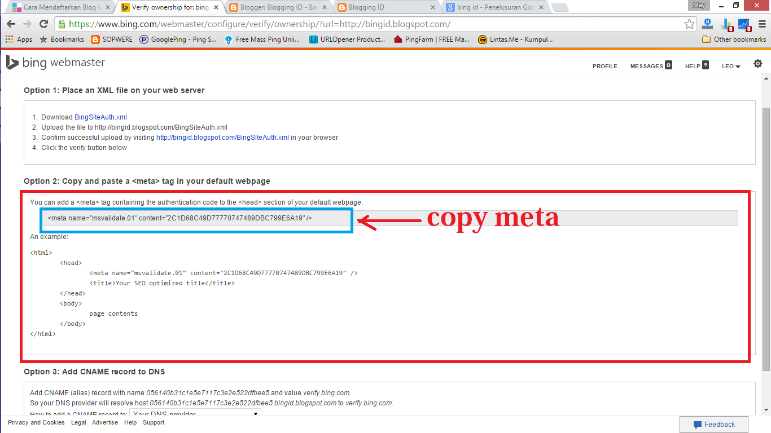771x433 pixels.
Task: Click the Messages counter badge
Action: 668,65
